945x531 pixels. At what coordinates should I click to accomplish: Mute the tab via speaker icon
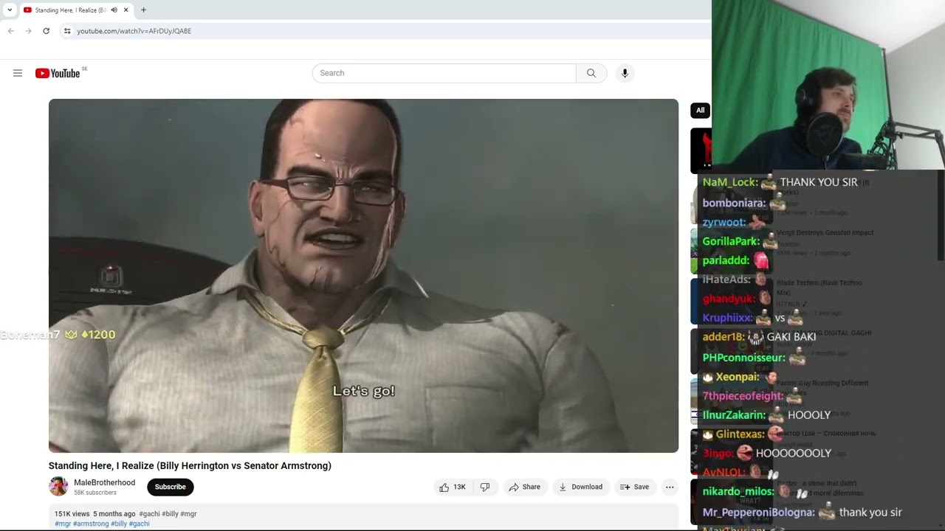coord(114,10)
